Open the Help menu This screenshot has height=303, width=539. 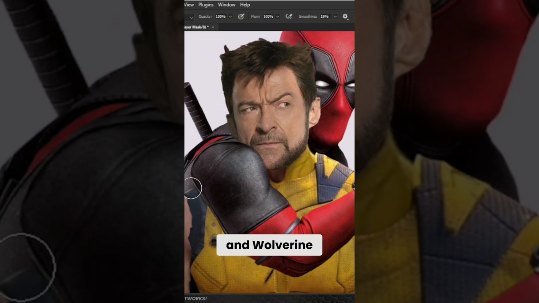[x=245, y=5]
